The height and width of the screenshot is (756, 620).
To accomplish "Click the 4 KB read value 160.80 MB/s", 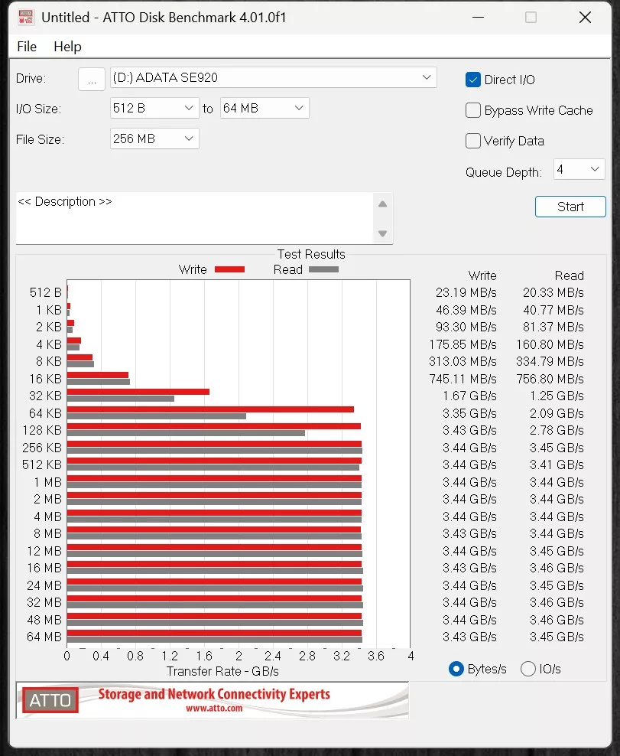I will [550, 345].
